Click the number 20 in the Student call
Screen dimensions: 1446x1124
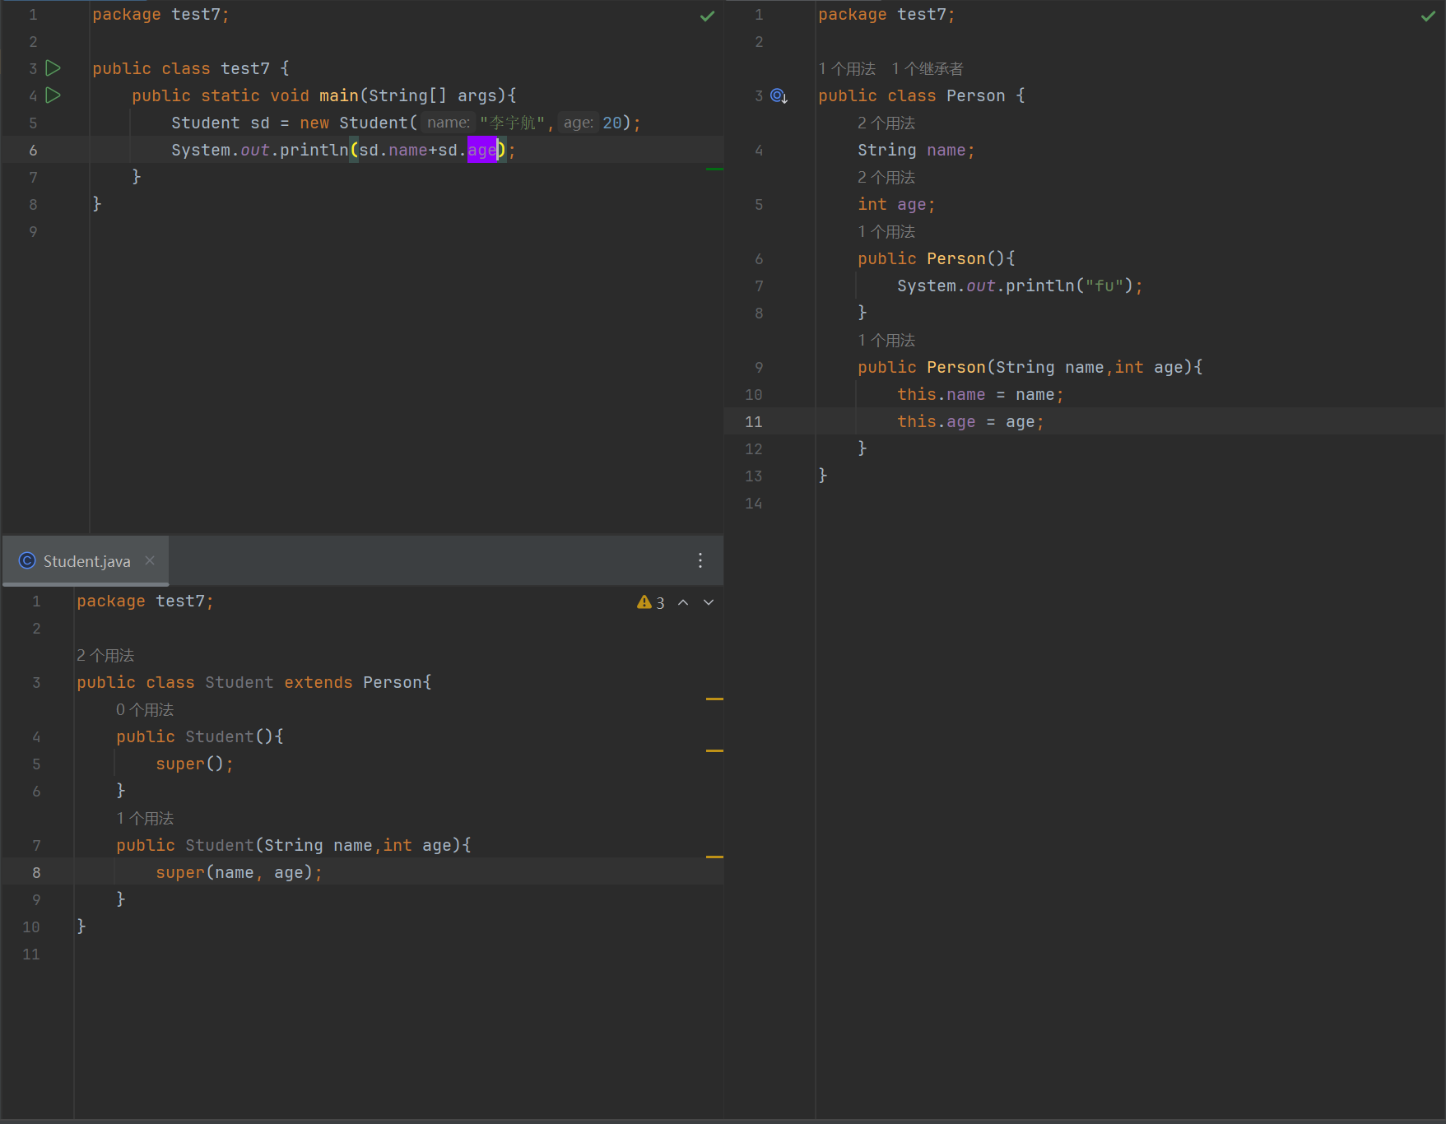click(612, 123)
